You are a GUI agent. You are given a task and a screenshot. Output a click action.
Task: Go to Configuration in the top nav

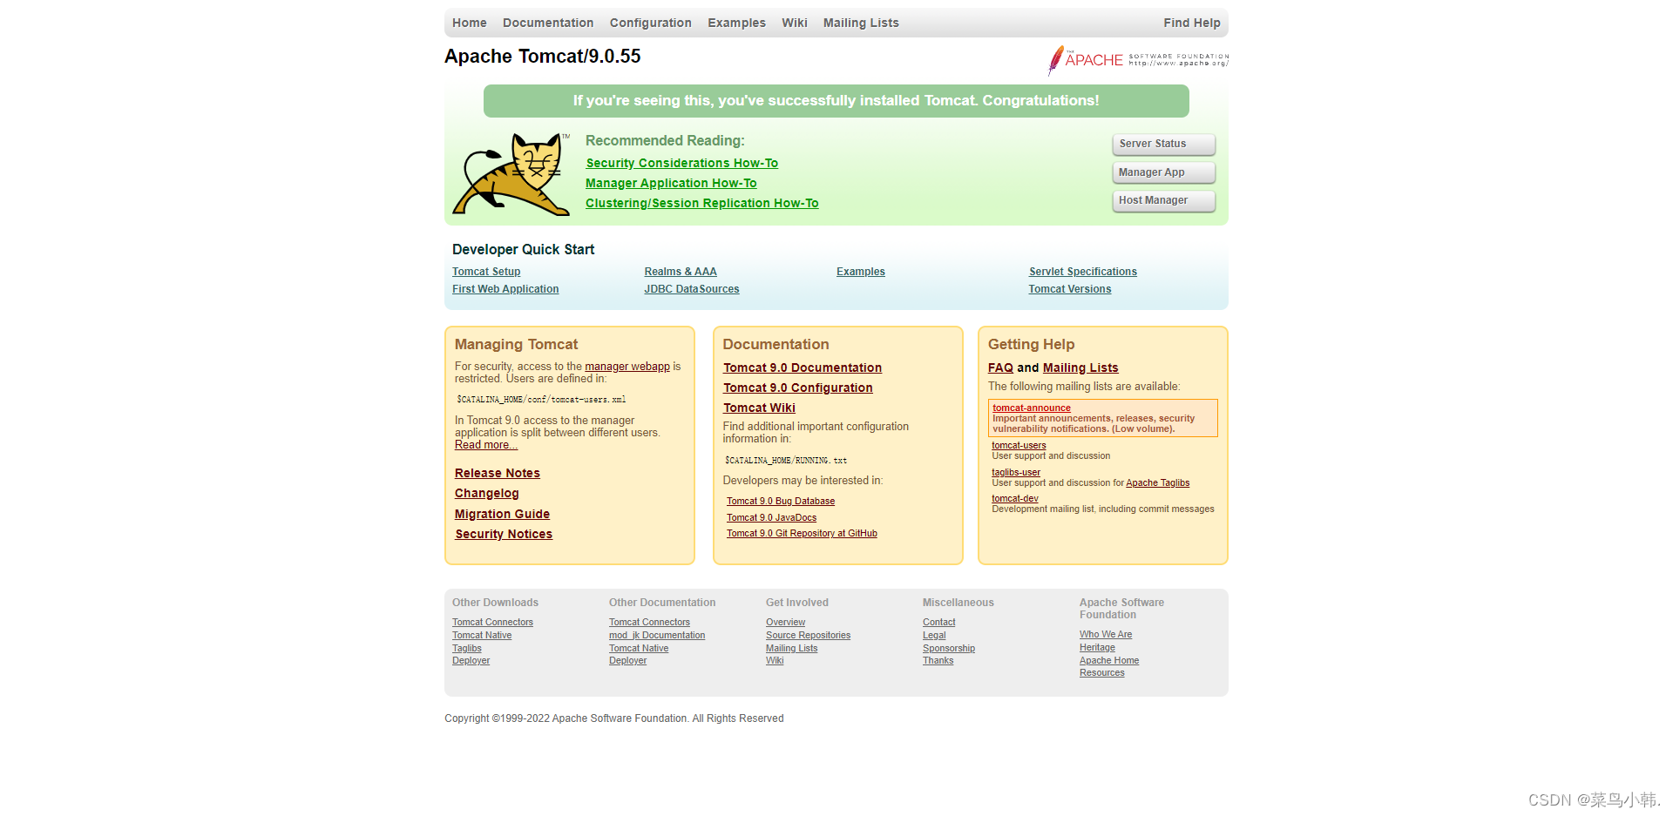click(651, 23)
